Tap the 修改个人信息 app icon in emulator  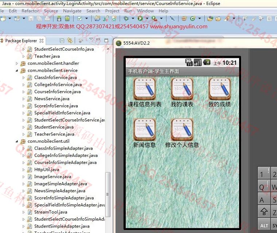point(182,130)
